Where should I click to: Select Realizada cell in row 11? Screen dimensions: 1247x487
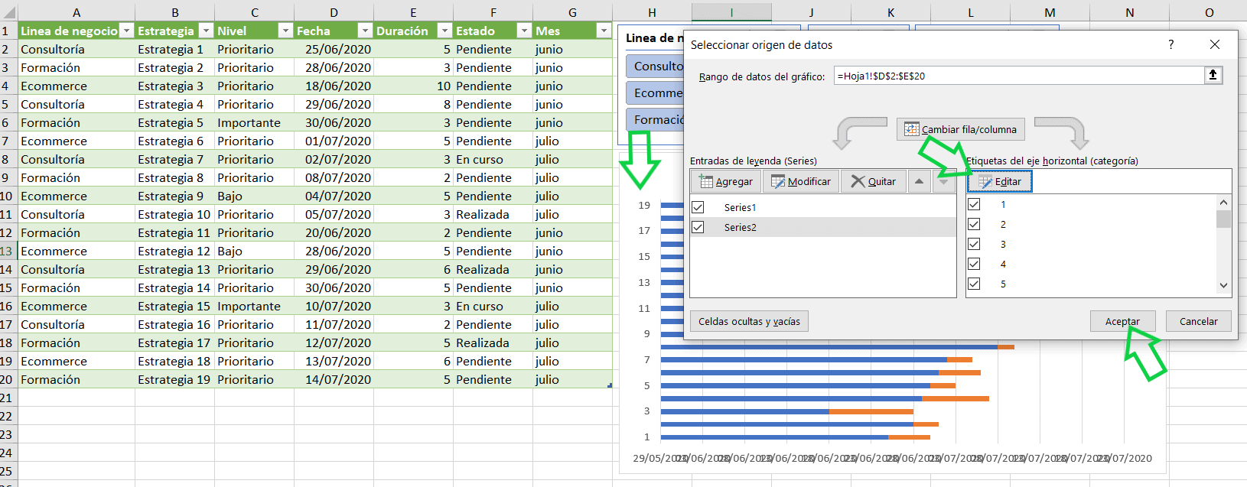pos(493,214)
